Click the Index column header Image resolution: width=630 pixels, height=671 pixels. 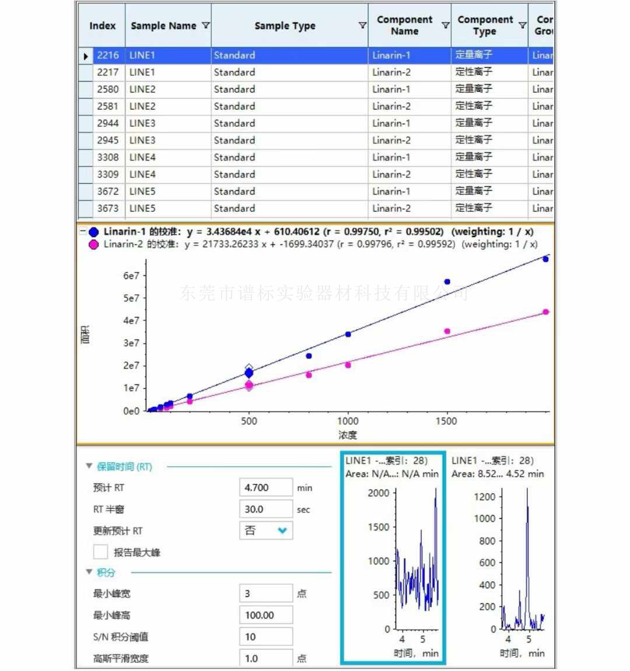[102, 26]
